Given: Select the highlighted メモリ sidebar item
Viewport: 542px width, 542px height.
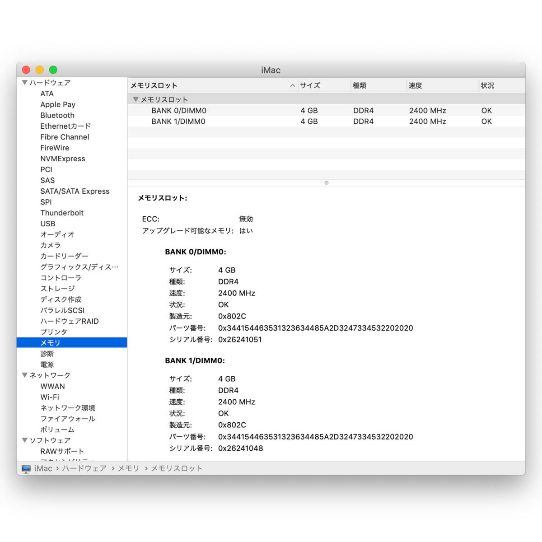Looking at the screenshot, I should click(x=72, y=343).
